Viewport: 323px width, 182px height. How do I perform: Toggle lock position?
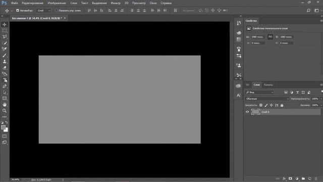click(272, 105)
